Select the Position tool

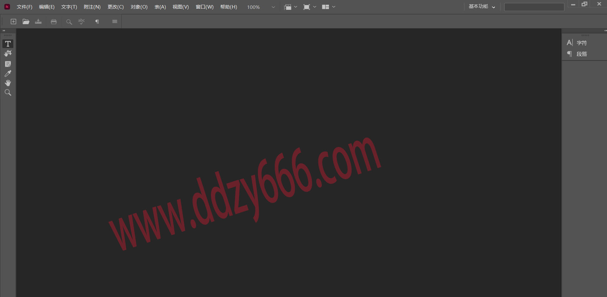[x=8, y=54]
